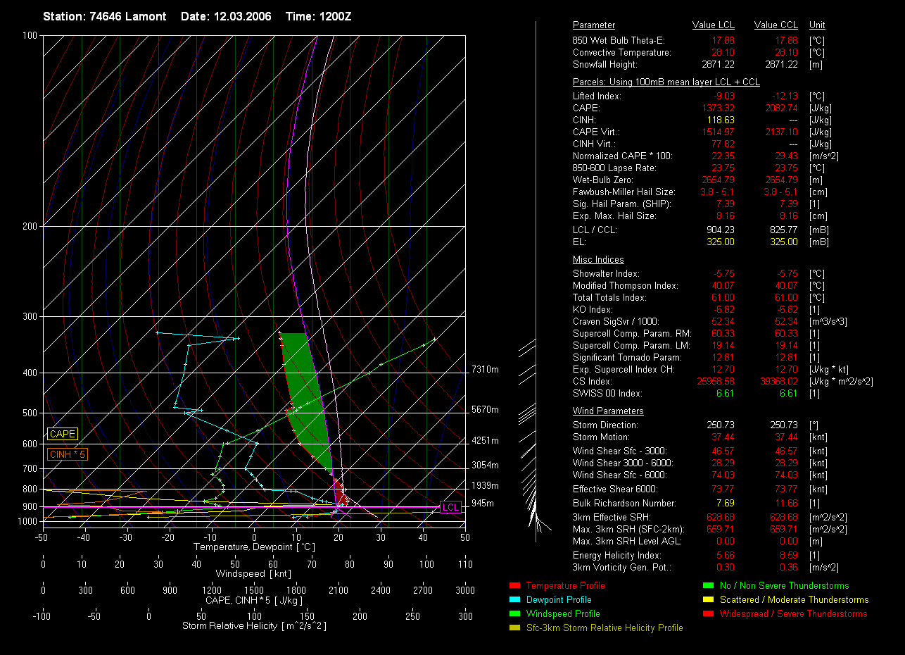Select the Value CCL column header
905x655 pixels.
776,25
